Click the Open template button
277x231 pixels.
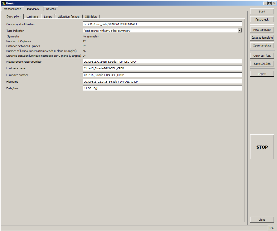coord(262,46)
